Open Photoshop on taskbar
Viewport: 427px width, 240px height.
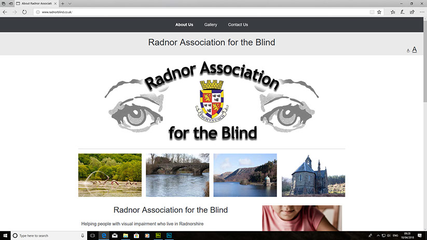coord(169,236)
